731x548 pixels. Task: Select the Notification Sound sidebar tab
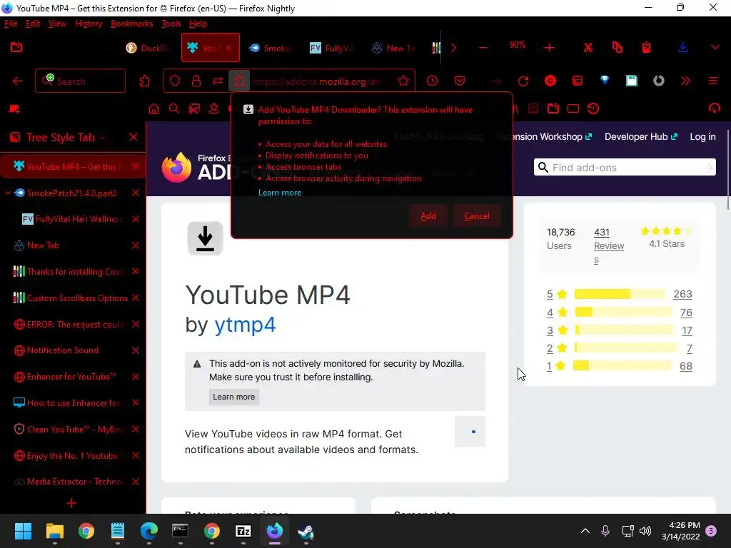74,350
